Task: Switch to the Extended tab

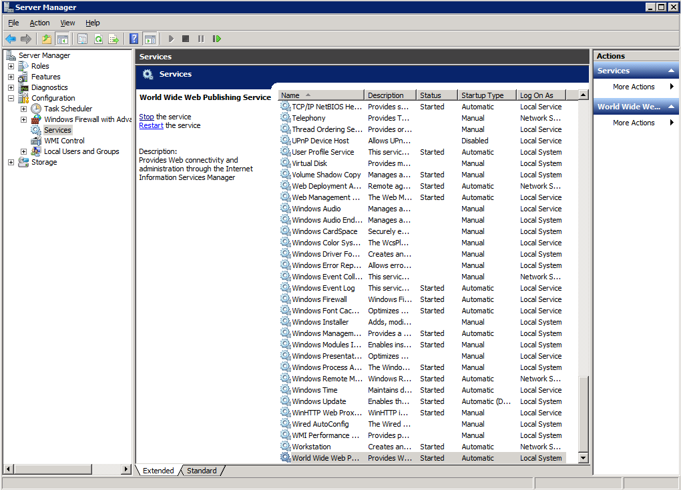Action: 158,471
